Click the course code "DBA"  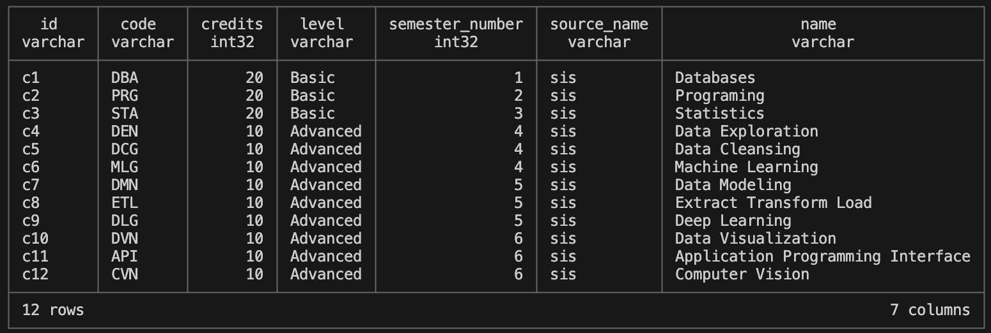(125, 78)
